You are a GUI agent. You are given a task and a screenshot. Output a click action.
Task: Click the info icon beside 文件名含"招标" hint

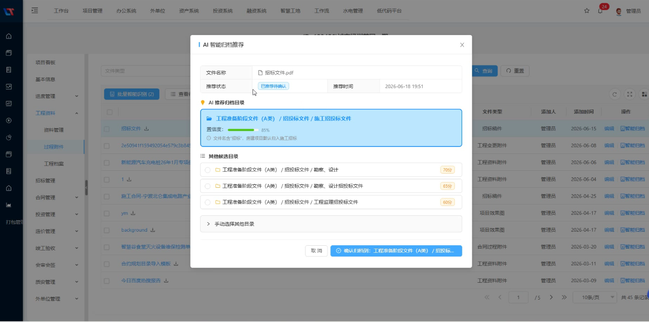click(x=209, y=138)
